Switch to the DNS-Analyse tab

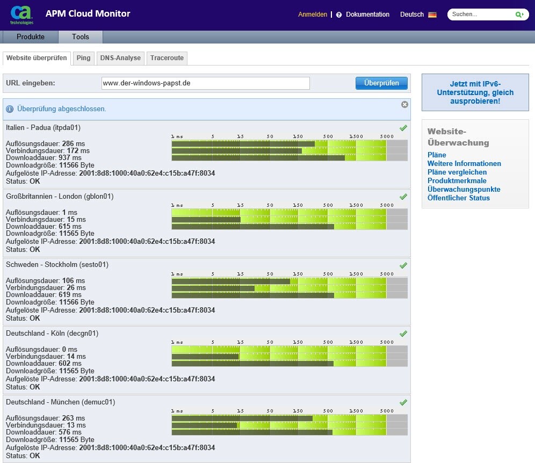coord(120,58)
